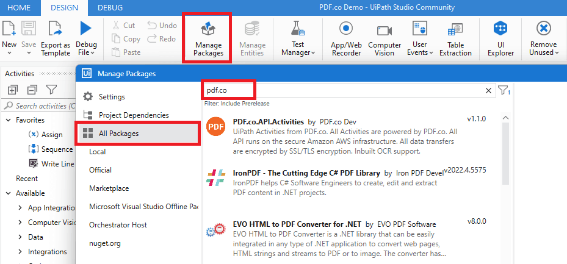Screen dimensions: 567x264
Task: Switch to the HOME ribbon tab
Action: 18,8
